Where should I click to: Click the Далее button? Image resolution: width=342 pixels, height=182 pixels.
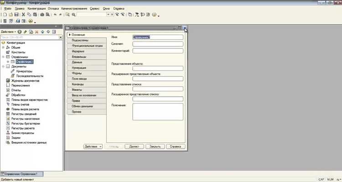point(134,146)
